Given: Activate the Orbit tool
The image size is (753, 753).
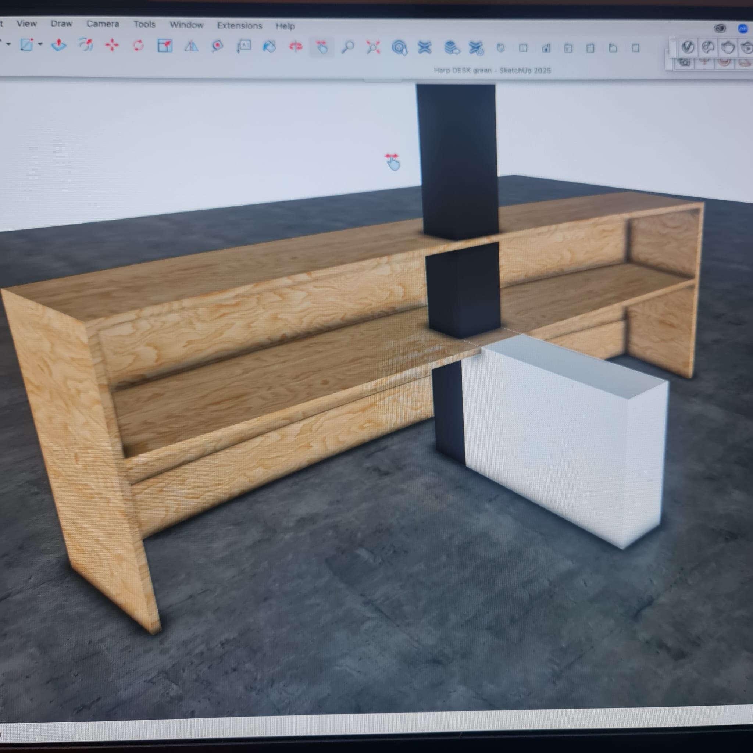Looking at the screenshot, I should pos(296,47).
